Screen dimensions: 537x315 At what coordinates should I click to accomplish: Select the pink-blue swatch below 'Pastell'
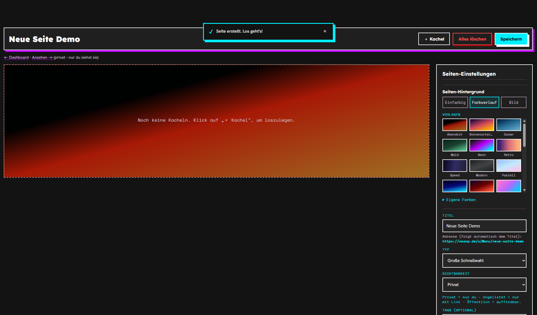coord(509,186)
